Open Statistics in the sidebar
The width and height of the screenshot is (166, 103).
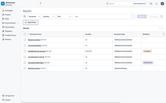8,39
